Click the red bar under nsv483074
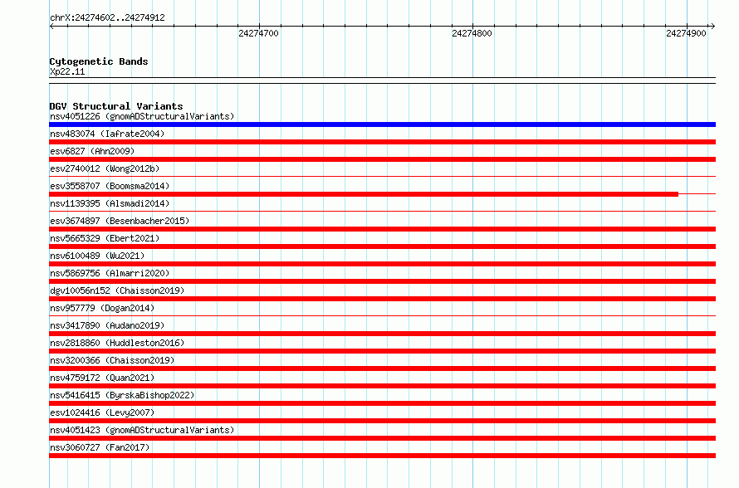This screenshot has width=739, height=488. pos(382,142)
